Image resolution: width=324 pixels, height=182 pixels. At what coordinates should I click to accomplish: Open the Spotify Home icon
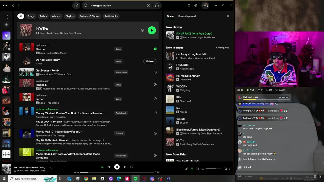(76, 5)
